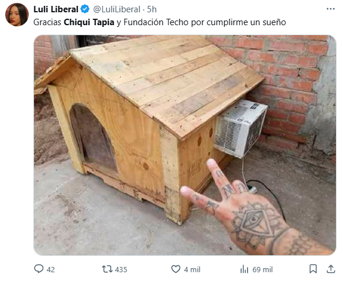Like the tweet with the heart icon
The height and width of the screenshot is (281, 343).
coord(176,269)
